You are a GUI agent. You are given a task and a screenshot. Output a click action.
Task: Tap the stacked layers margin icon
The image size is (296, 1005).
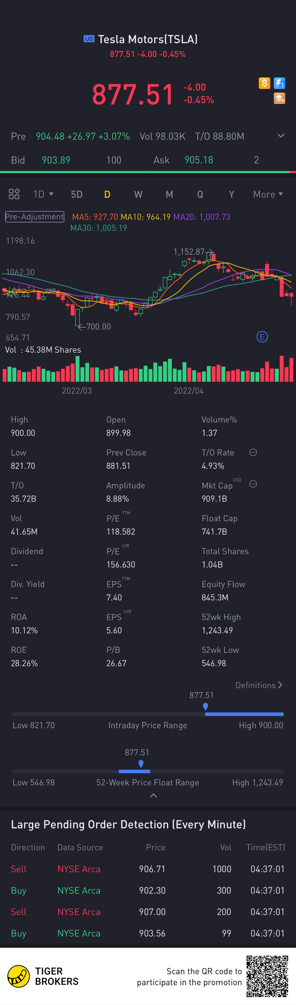click(x=280, y=98)
